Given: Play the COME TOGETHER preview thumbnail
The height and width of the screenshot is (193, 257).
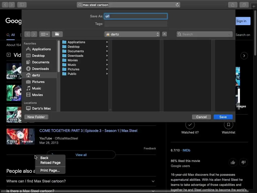Looking at the screenshot, I should coord(21,136).
